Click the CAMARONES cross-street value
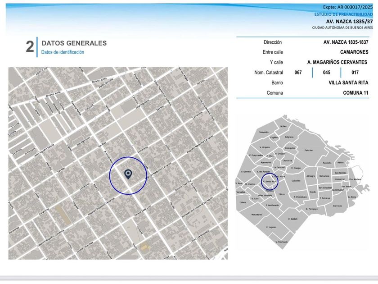 pyautogui.click(x=354, y=52)
